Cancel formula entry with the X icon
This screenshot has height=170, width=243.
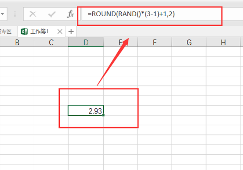click(33, 14)
